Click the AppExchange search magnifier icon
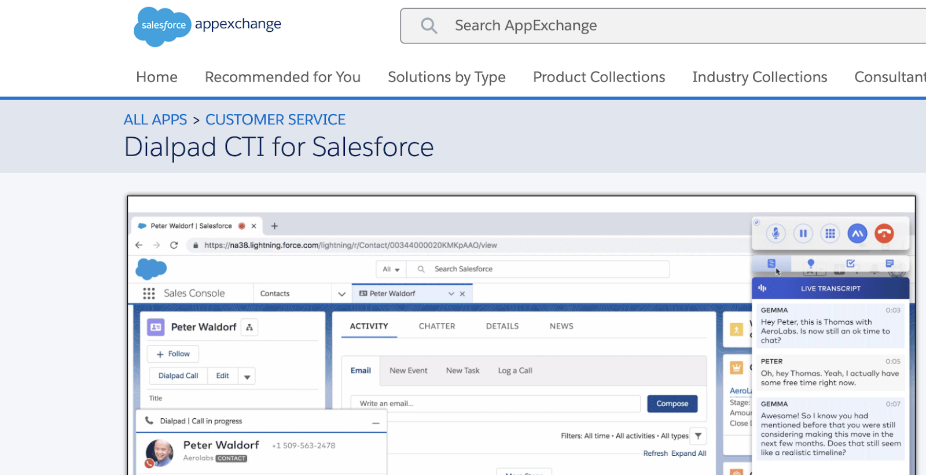The width and height of the screenshot is (926, 475). click(429, 25)
